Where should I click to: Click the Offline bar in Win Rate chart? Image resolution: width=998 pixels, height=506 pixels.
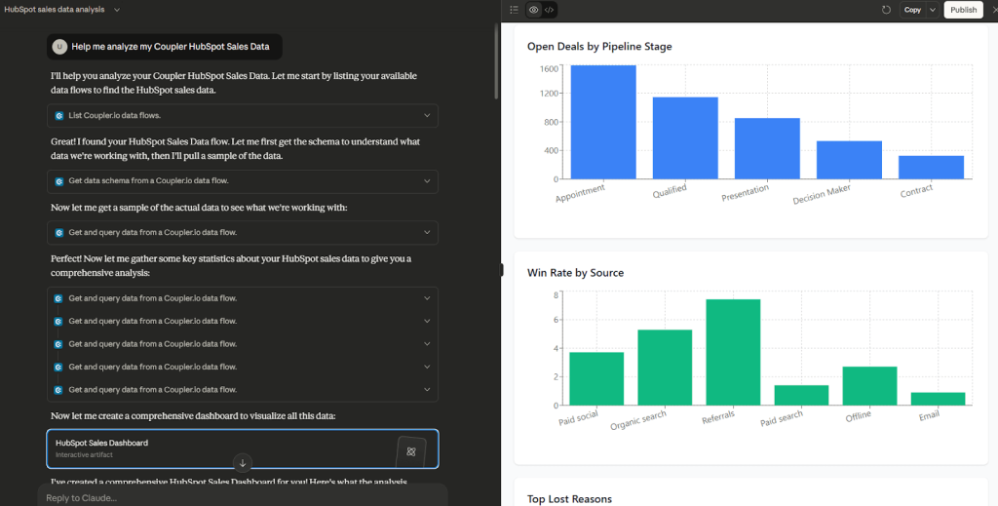869,386
